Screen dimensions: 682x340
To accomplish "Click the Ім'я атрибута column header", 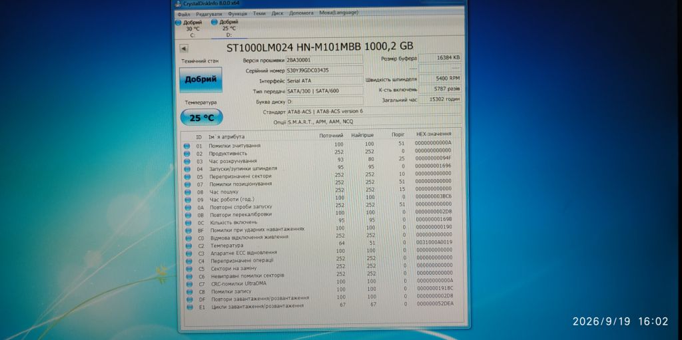I will (226, 136).
